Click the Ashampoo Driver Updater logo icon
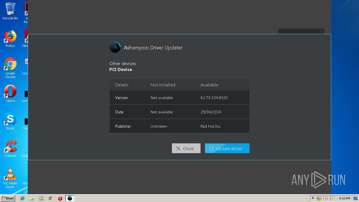Screen dimensions: 359x202 pos(115,47)
